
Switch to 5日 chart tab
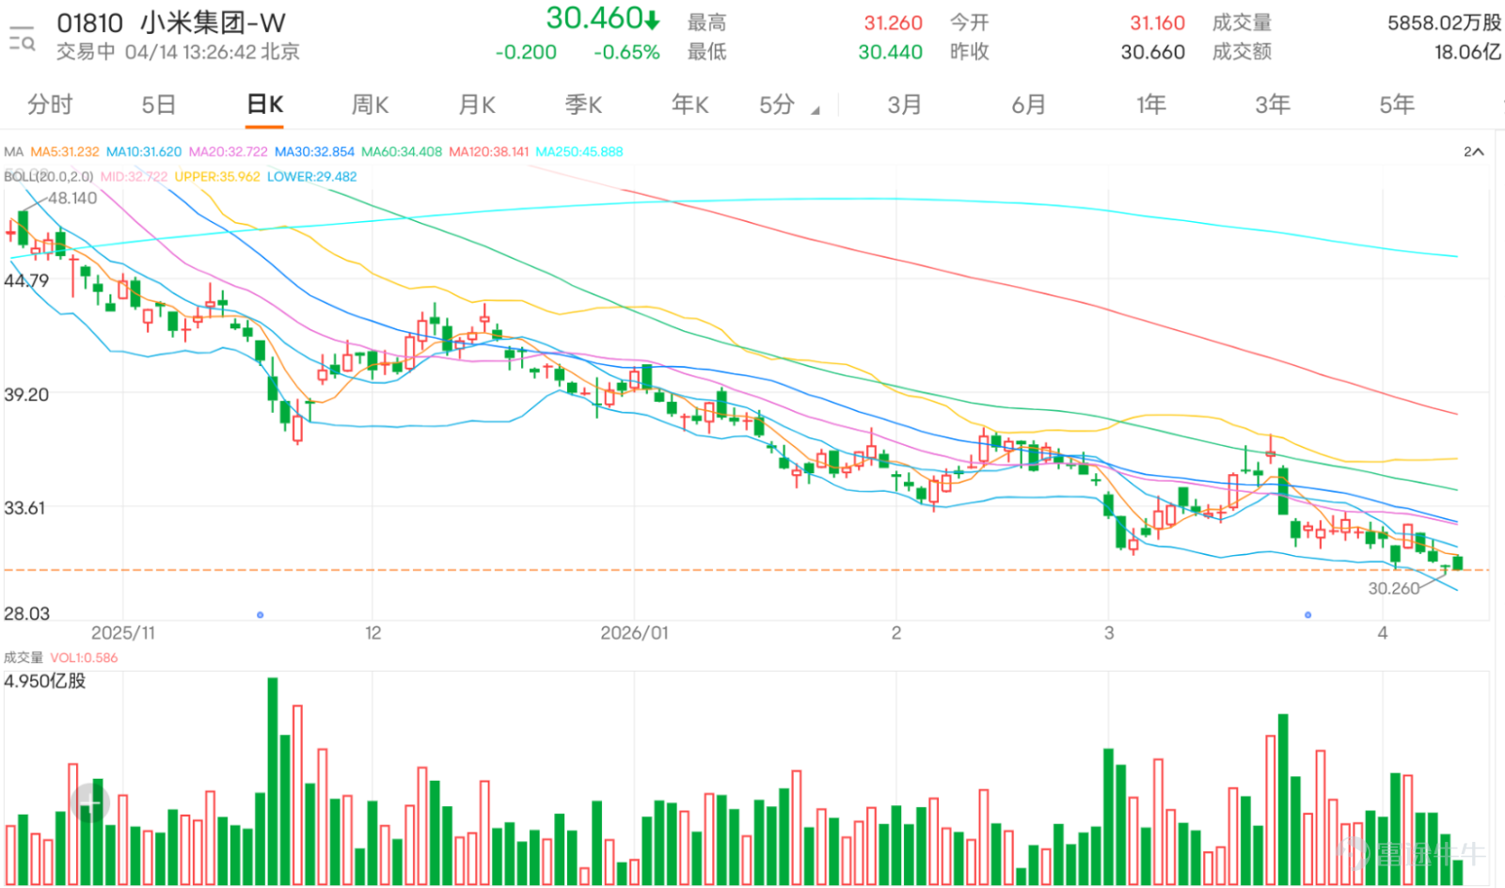tap(158, 104)
